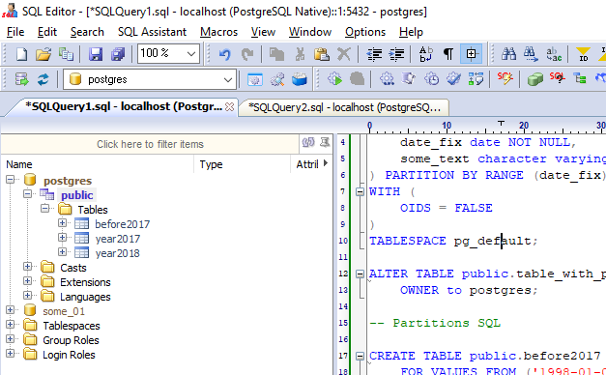This screenshot has width=606, height=375.
Task: Undo the last edit
Action: pyautogui.click(x=225, y=54)
